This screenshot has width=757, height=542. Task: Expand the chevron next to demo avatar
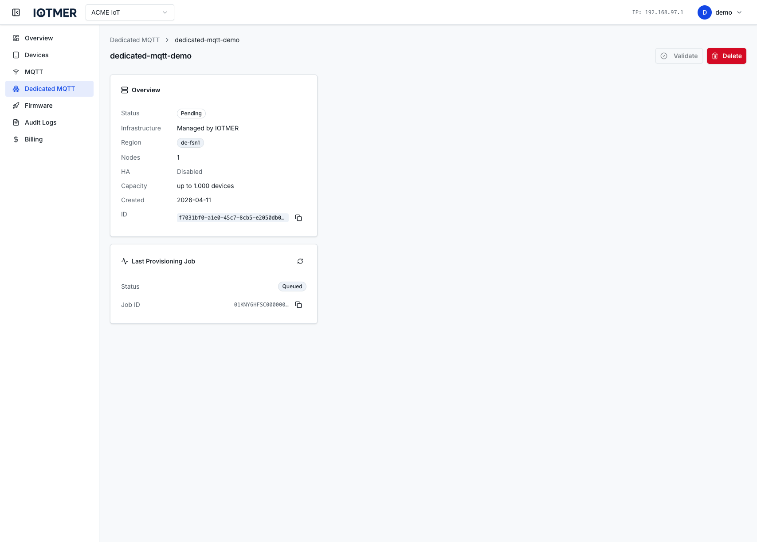(x=738, y=12)
